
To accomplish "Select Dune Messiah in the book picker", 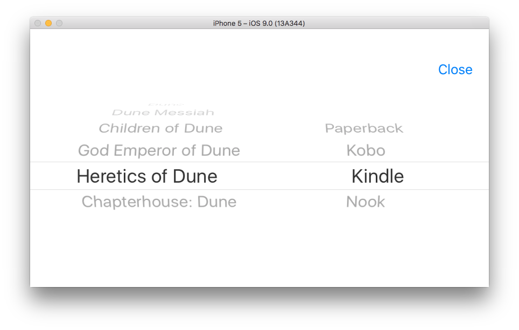I will [163, 112].
